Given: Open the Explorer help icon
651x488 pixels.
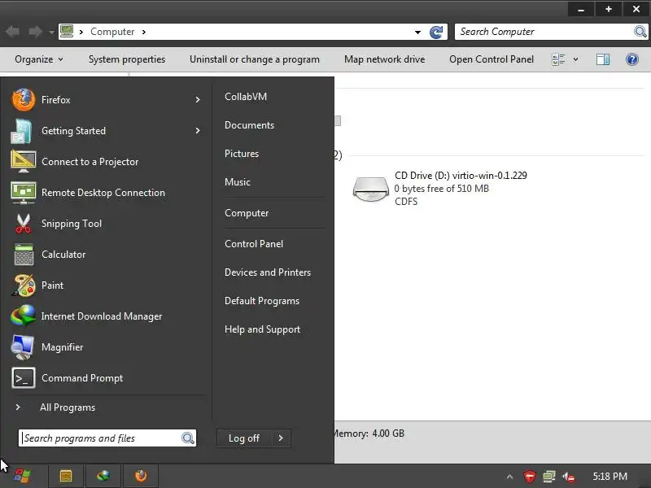Looking at the screenshot, I should tap(632, 59).
